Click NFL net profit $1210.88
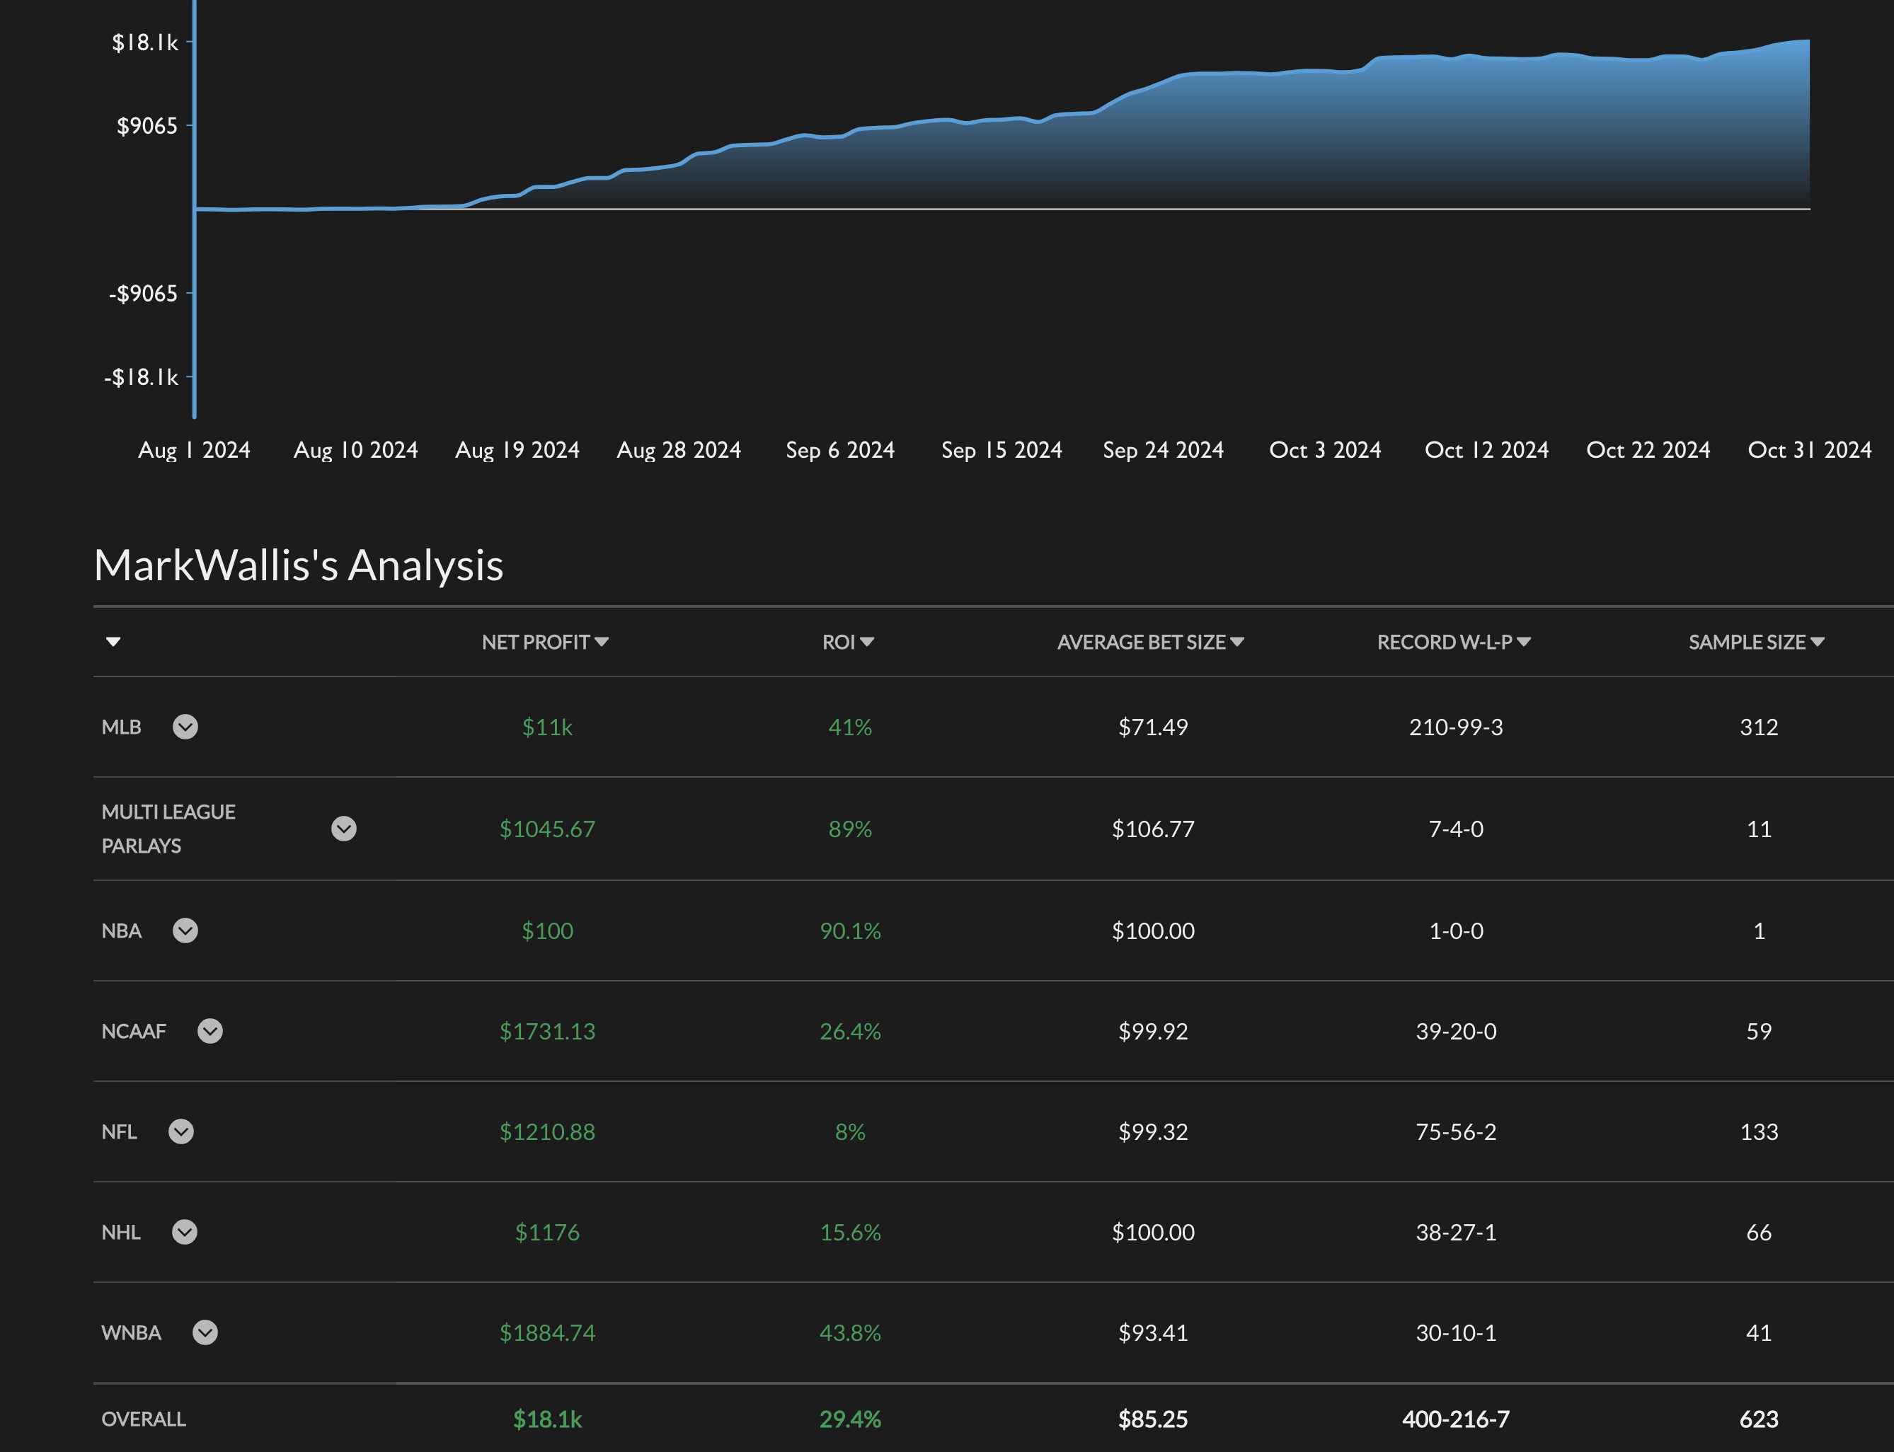The image size is (1894, 1452). [x=547, y=1131]
